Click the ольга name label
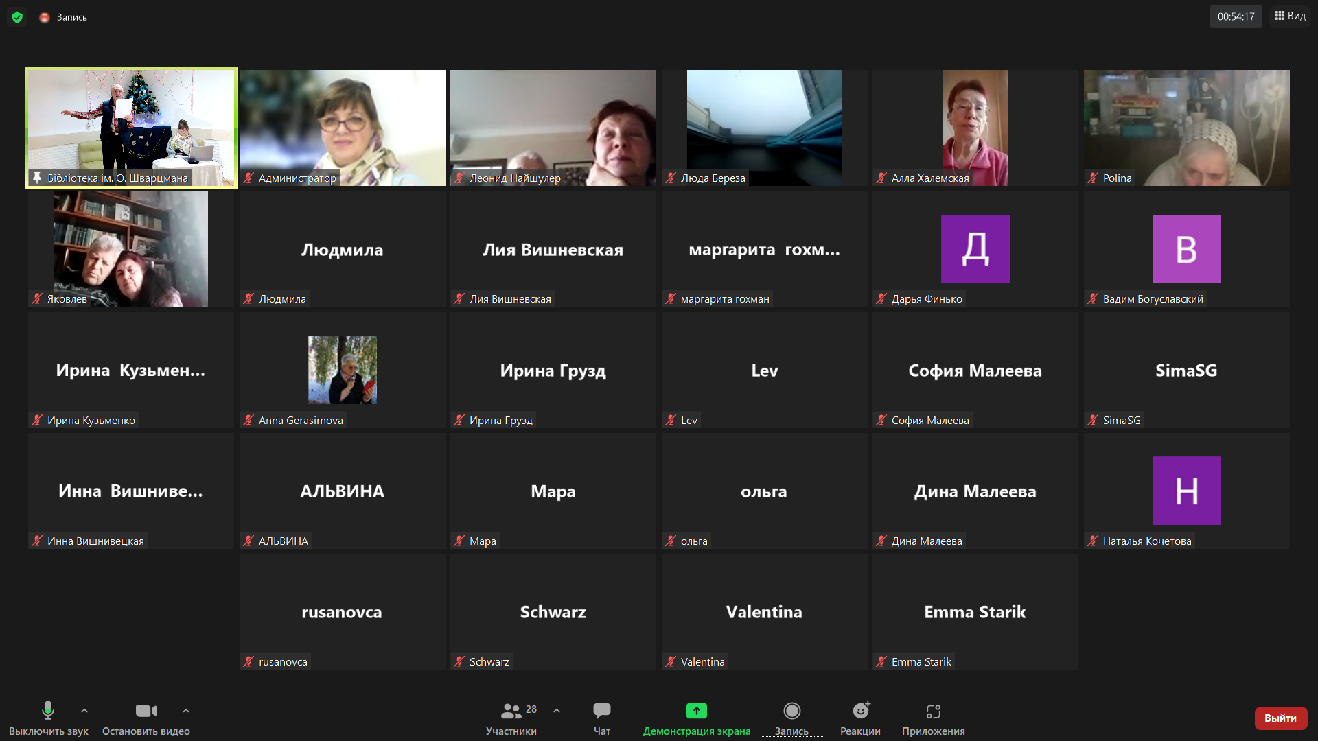 [x=694, y=541]
